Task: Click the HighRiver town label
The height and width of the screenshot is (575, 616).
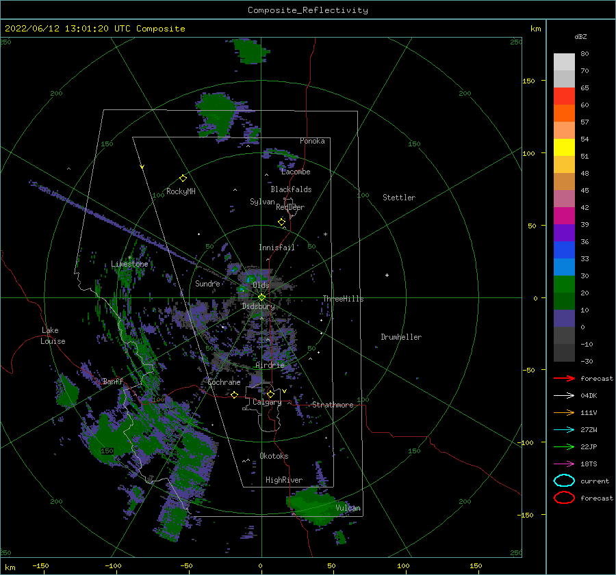Action: click(284, 480)
